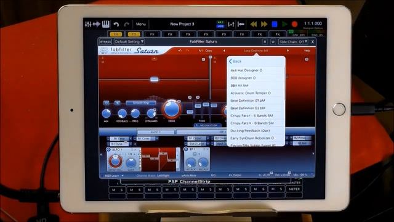
Task: Adjust the Mix knob
Action: pyautogui.click(x=107, y=113)
